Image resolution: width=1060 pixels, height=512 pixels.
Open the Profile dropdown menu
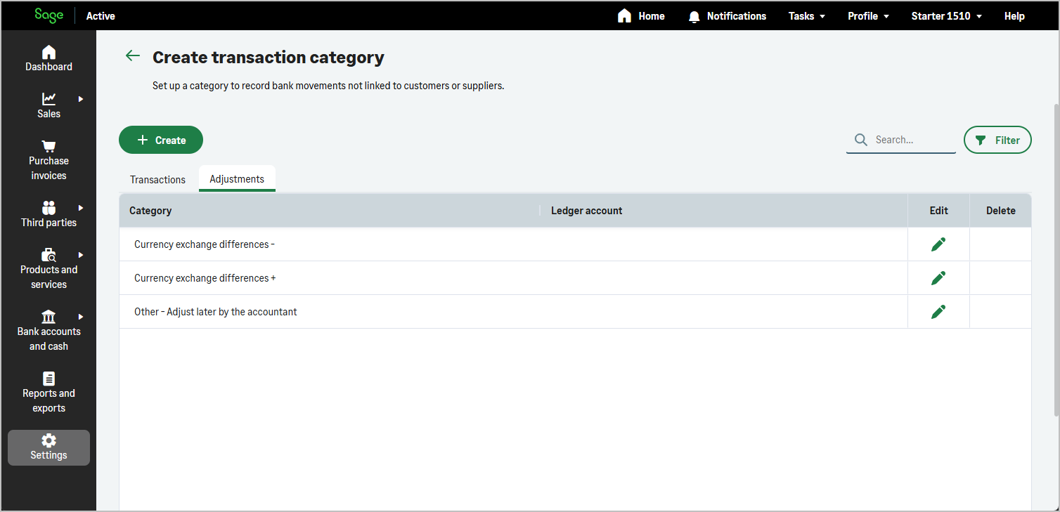(x=869, y=15)
